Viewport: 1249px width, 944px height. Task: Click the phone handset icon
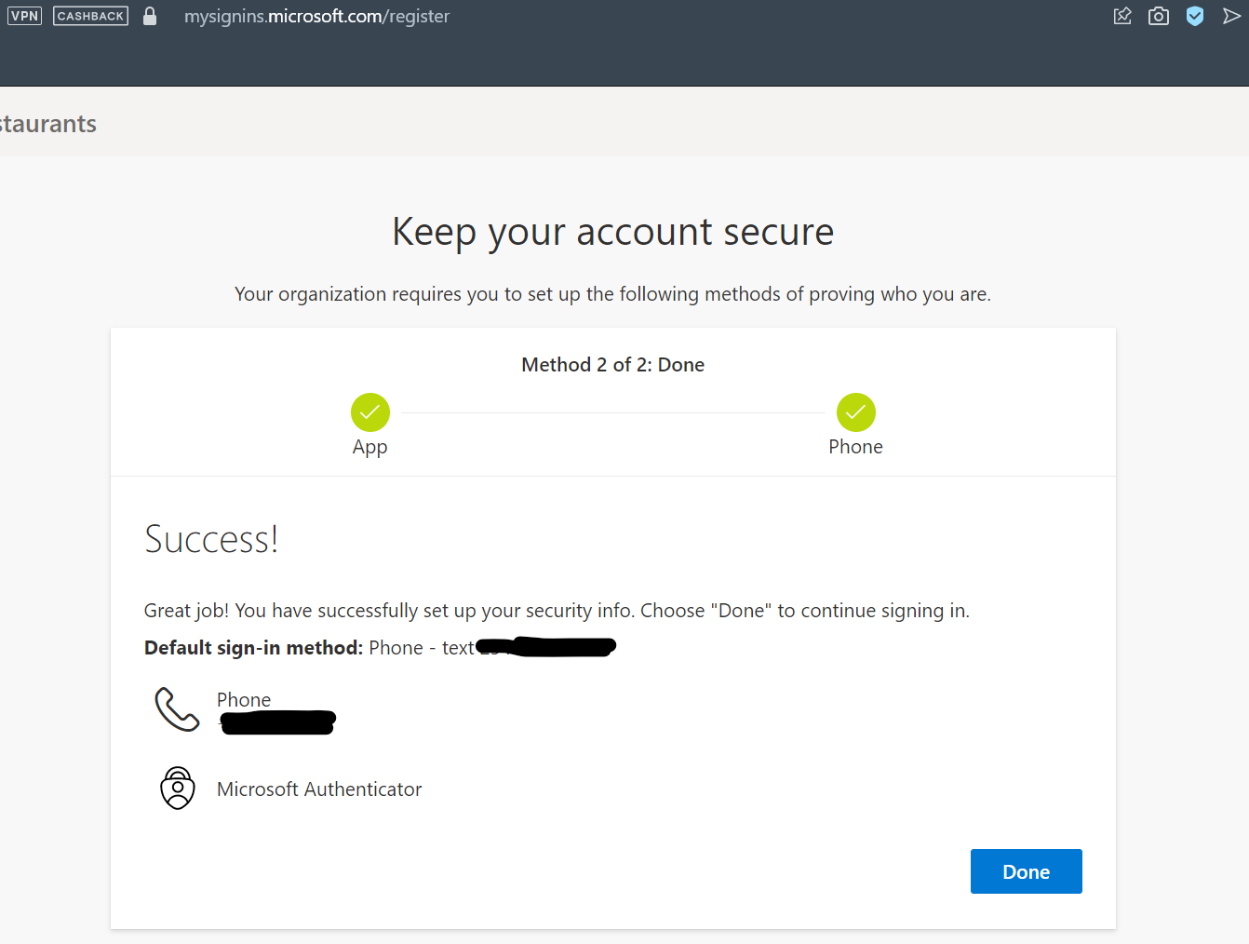point(177,709)
